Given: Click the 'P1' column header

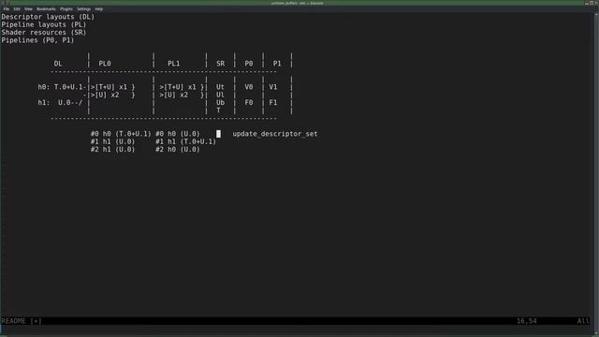Looking at the screenshot, I should pyautogui.click(x=277, y=64).
